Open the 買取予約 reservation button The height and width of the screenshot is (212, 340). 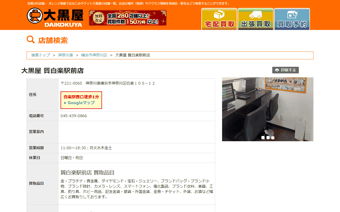[x=292, y=19]
